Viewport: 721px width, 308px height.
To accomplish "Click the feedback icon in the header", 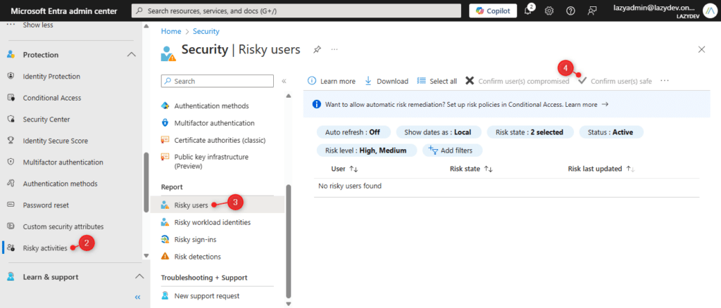I will pos(592,11).
